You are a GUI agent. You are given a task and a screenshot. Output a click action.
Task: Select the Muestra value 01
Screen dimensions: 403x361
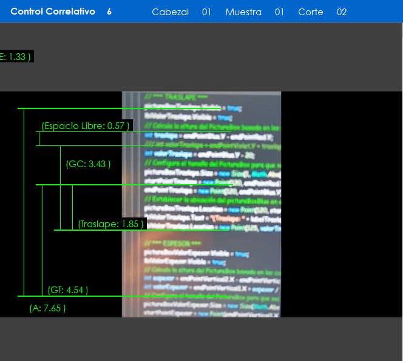point(279,12)
